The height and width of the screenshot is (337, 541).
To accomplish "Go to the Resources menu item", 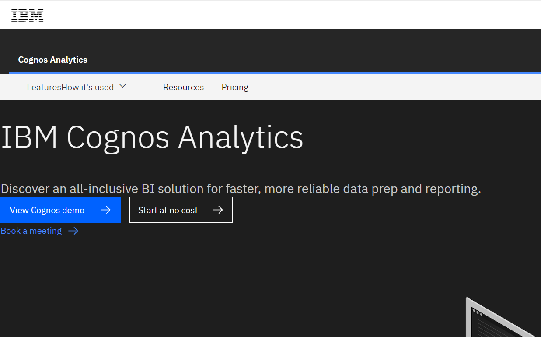I will tap(183, 87).
